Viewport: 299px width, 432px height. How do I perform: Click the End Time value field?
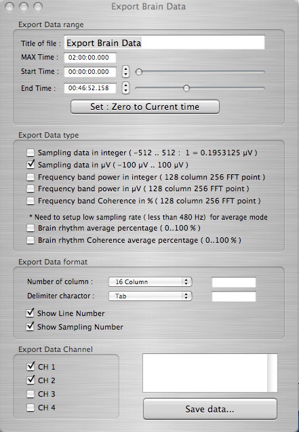90,88
